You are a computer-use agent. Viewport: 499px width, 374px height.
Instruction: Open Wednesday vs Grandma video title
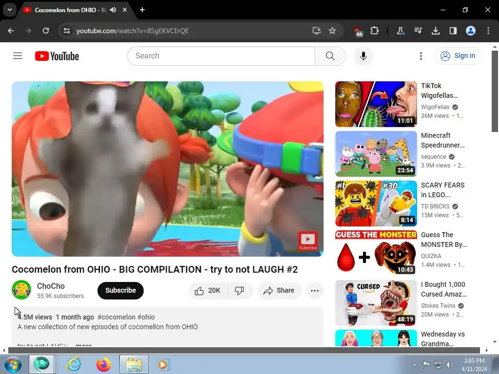[x=442, y=339]
